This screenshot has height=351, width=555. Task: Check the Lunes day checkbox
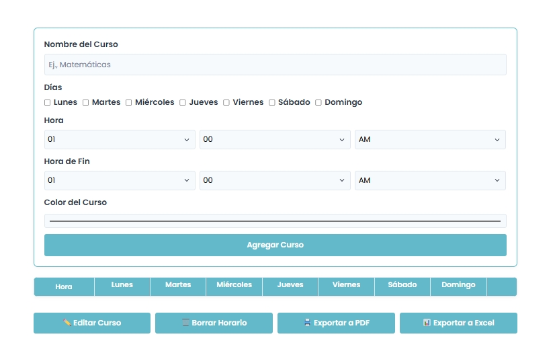[x=48, y=103]
